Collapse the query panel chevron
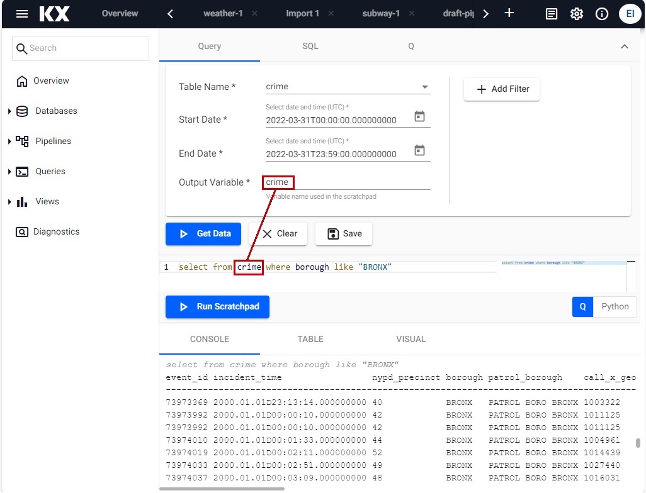This screenshot has width=646, height=493. pos(625,47)
